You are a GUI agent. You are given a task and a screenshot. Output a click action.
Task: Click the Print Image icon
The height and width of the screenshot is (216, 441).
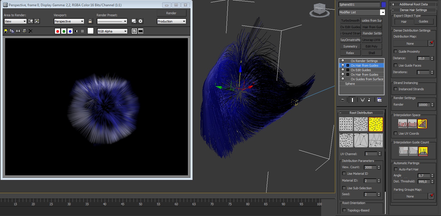tap(24, 31)
